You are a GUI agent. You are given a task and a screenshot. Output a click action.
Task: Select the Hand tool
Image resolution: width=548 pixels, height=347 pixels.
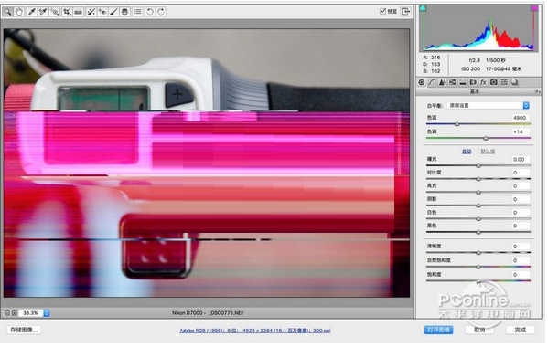pyautogui.click(x=19, y=12)
